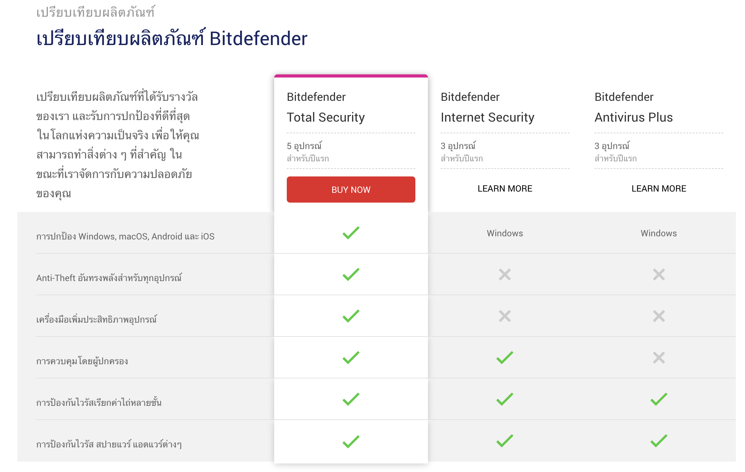Click the Windows label under Internet Security
The height and width of the screenshot is (472, 745).
tap(505, 233)
